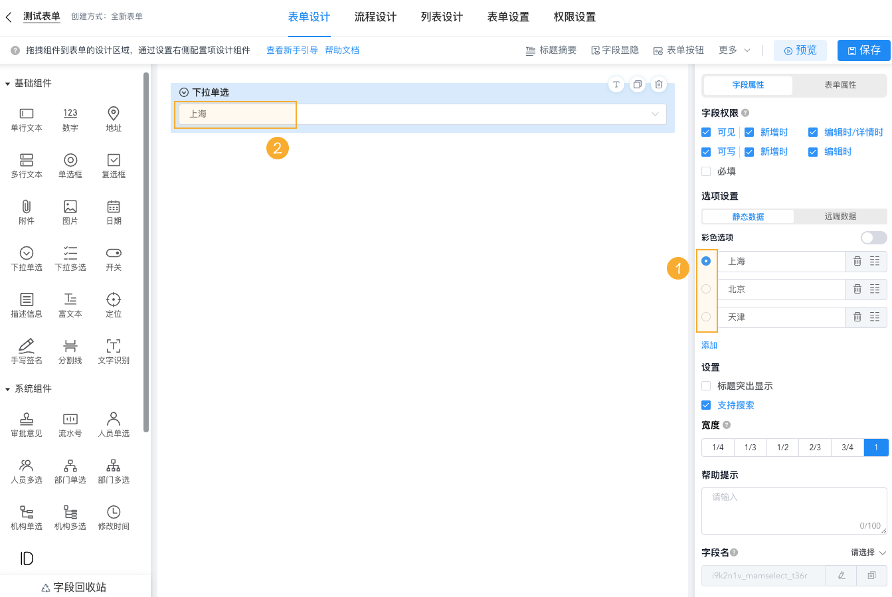Select the 单行文本 (single-line text) component
Viewport: 892px width, 597px height.
26,120
